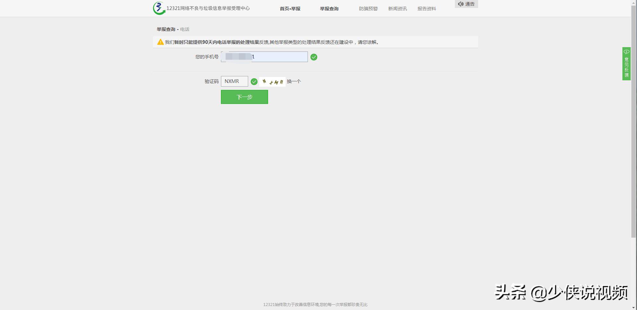Click the speech-bubble icon above 意见反馈

626,52
